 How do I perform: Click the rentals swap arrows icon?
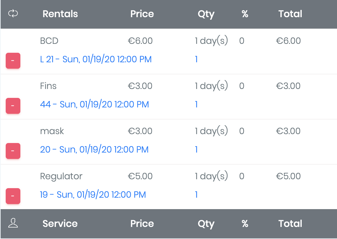pos(13,14)
